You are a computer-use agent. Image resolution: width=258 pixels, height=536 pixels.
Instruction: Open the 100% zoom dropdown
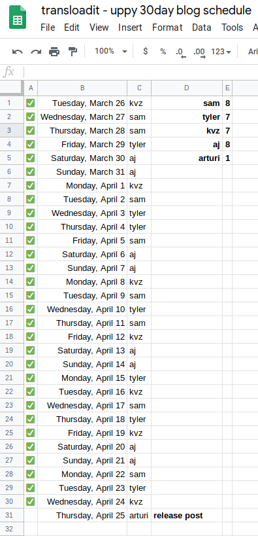tap(110, 52)
